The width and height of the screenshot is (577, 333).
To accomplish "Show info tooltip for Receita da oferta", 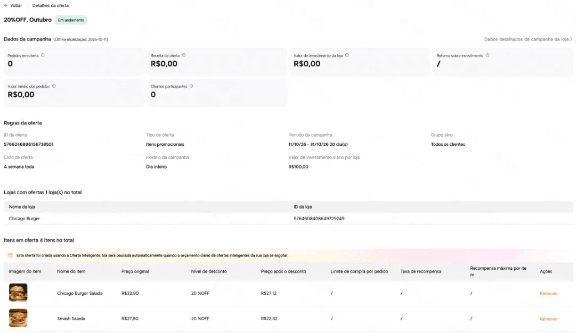I will pos(184,55).
